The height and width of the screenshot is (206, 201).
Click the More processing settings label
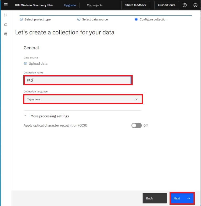50,116
